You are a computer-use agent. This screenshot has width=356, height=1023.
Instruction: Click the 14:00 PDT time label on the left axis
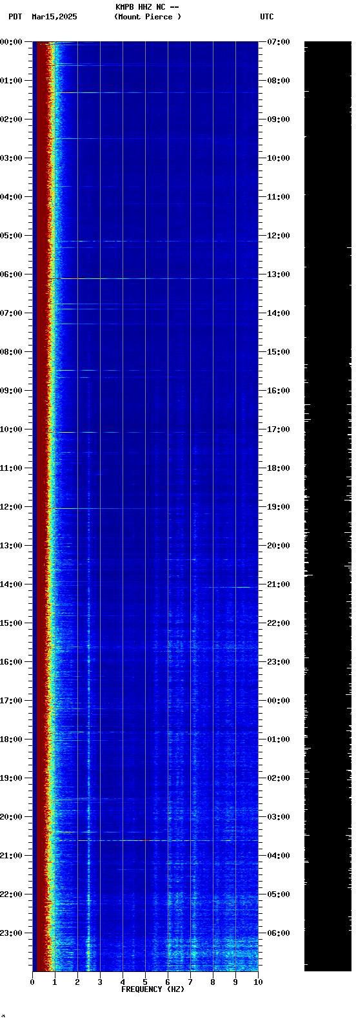point(11,584)
